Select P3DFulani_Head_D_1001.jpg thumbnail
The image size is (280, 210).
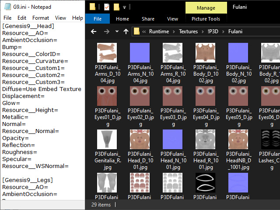tap(140, 139)
